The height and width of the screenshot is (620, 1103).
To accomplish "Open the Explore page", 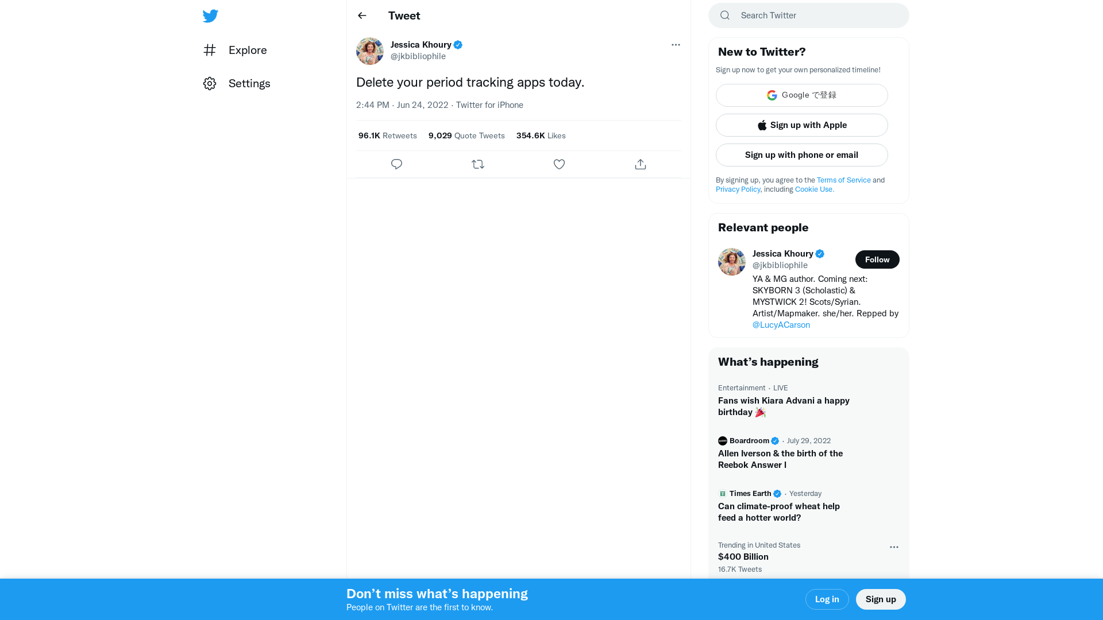I will pos(234,51).
